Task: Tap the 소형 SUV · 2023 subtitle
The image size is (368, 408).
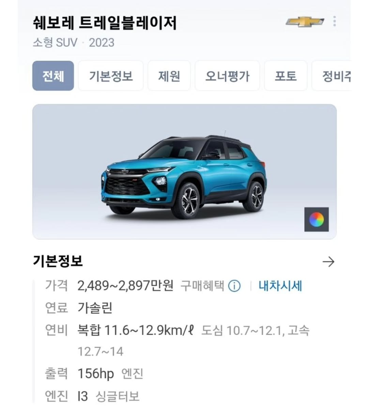Action: 74,43
